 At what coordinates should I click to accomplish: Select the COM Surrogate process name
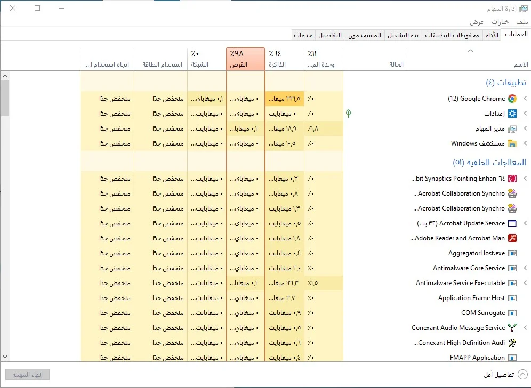coord(483,313)
